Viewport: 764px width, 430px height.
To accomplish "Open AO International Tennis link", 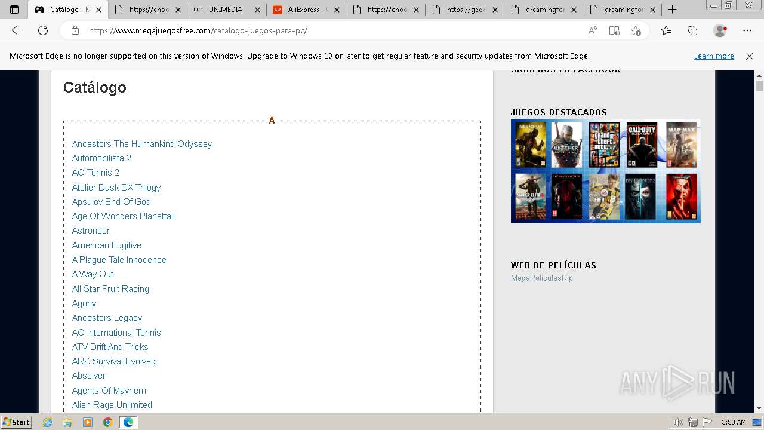I will [x=116, y=333].
